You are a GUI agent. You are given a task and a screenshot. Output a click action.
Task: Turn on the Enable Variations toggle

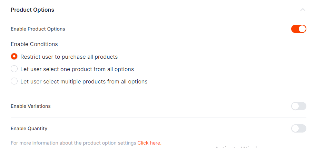coord(298,106)
